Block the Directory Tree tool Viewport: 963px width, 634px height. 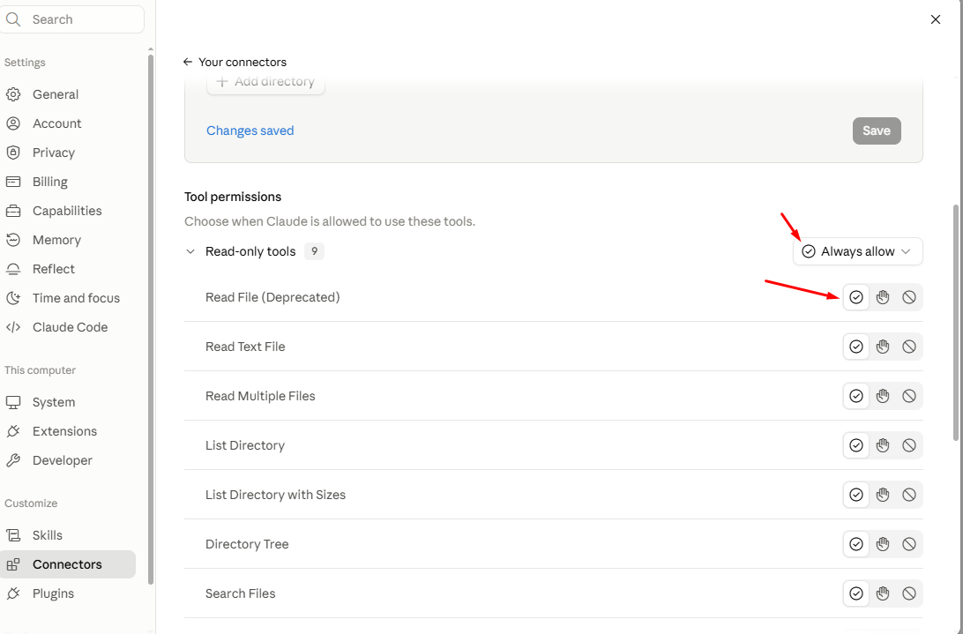pos(909,544)
